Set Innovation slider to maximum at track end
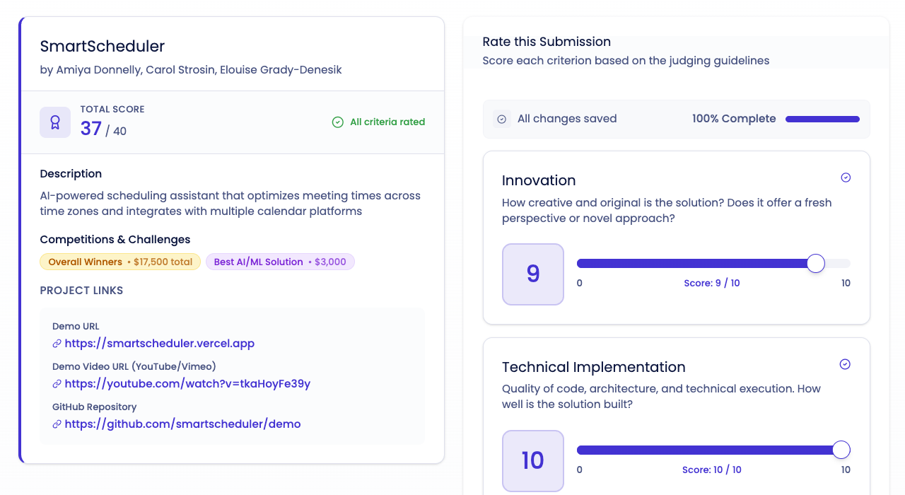The height and width of the screenshot is (495, 905). [849, 264]
